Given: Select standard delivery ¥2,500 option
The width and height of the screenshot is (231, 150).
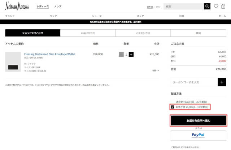Looking at the screenshot, I should click(191, 102).
